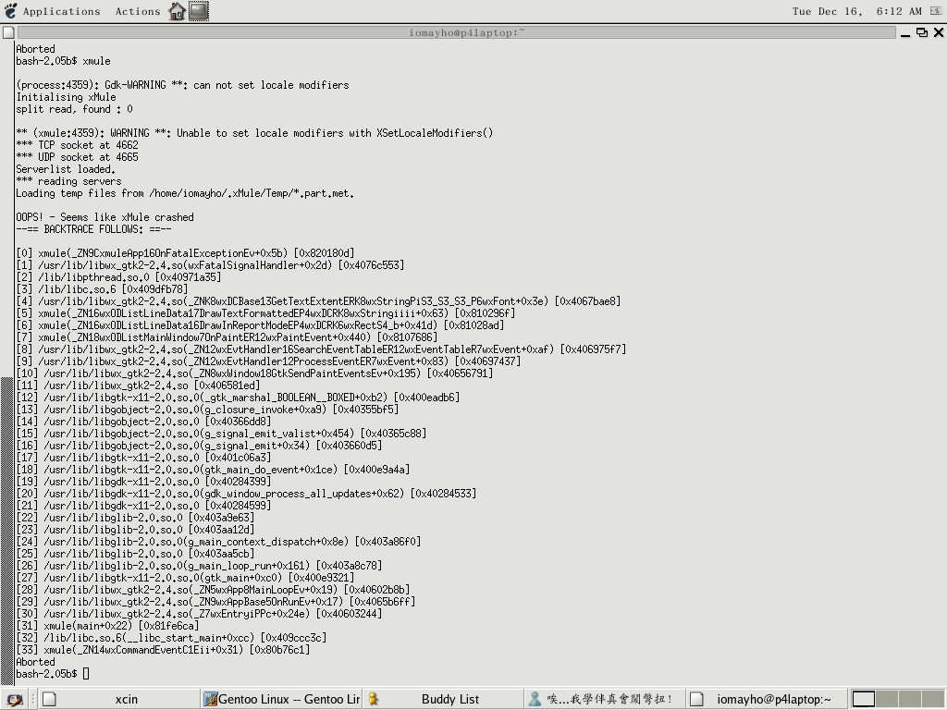
Task: Click the 'bash-2.05b$ xmule' command line
Action: [64, 61]
